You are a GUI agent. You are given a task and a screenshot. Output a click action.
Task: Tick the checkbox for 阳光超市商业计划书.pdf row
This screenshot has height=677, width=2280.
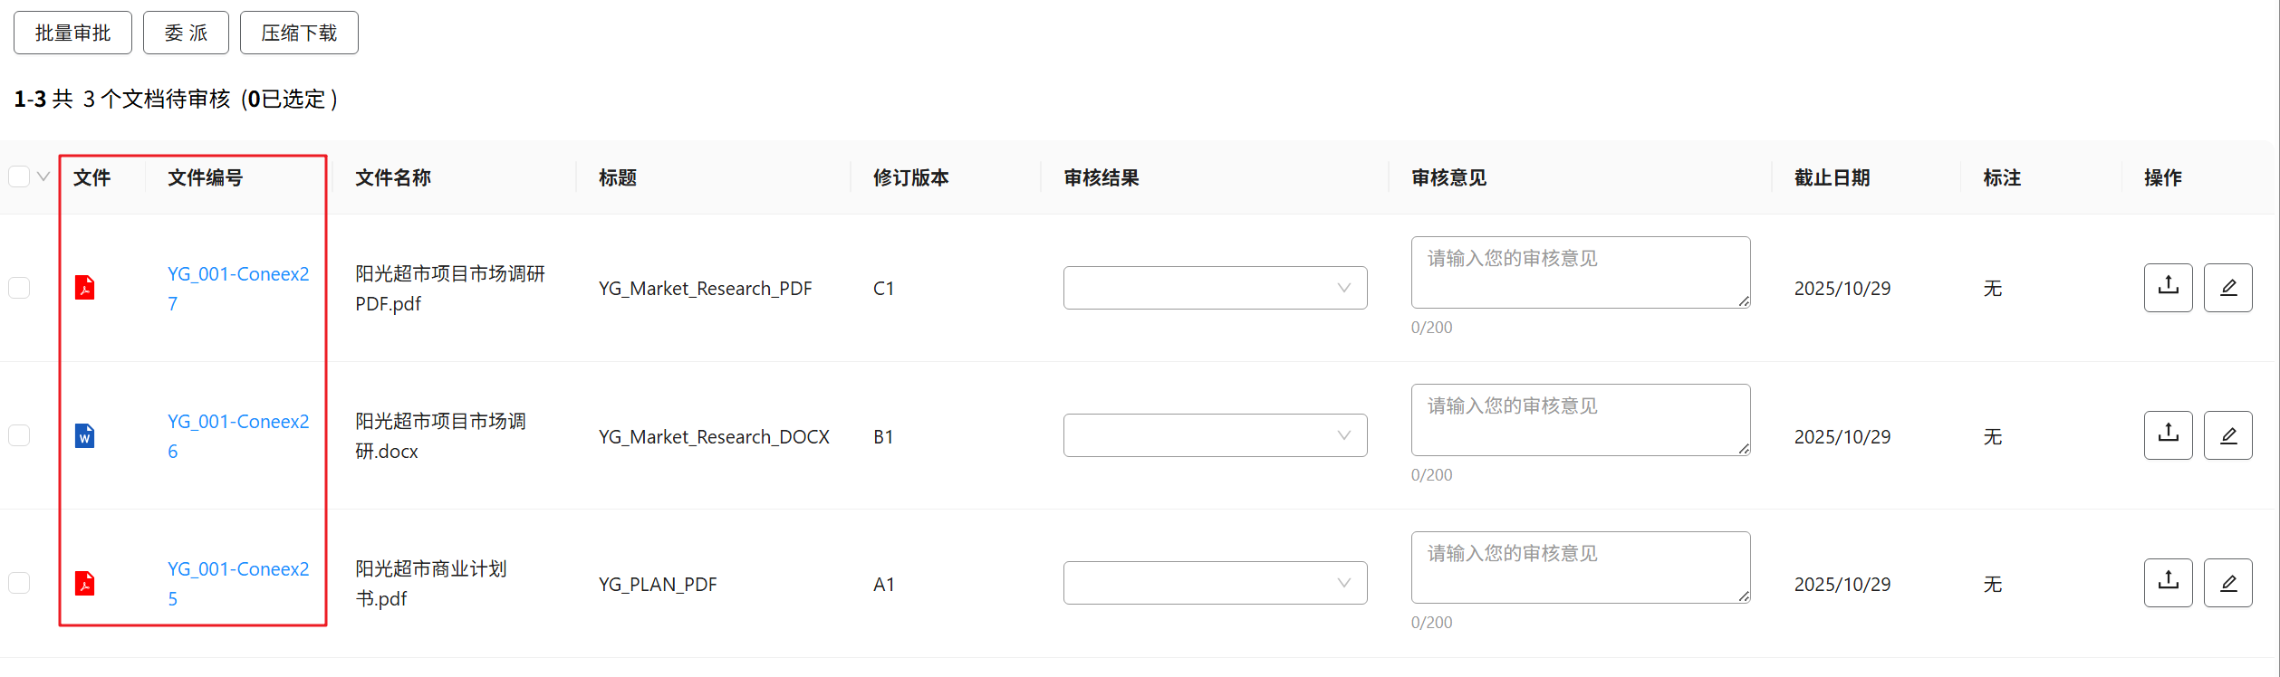pos(19,583)
